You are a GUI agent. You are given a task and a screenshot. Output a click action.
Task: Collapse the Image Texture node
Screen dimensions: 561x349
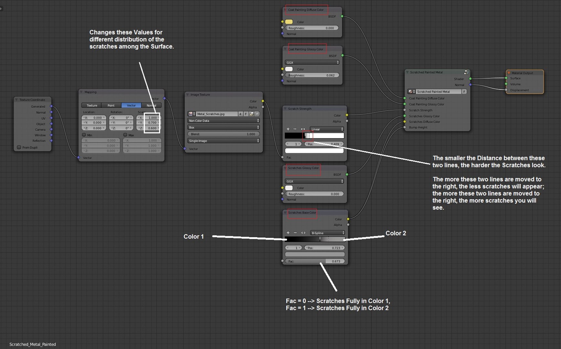click(x=187, y=95)
